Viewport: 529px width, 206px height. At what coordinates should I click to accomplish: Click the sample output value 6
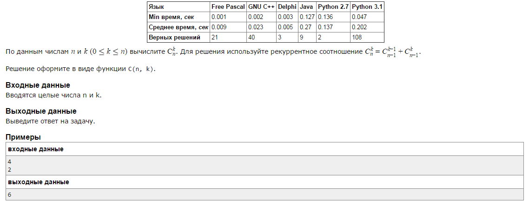[9, 194]
